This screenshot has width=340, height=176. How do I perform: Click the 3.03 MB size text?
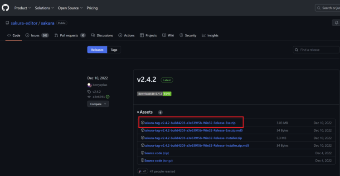pyautogui.click(x=282, y=123)
